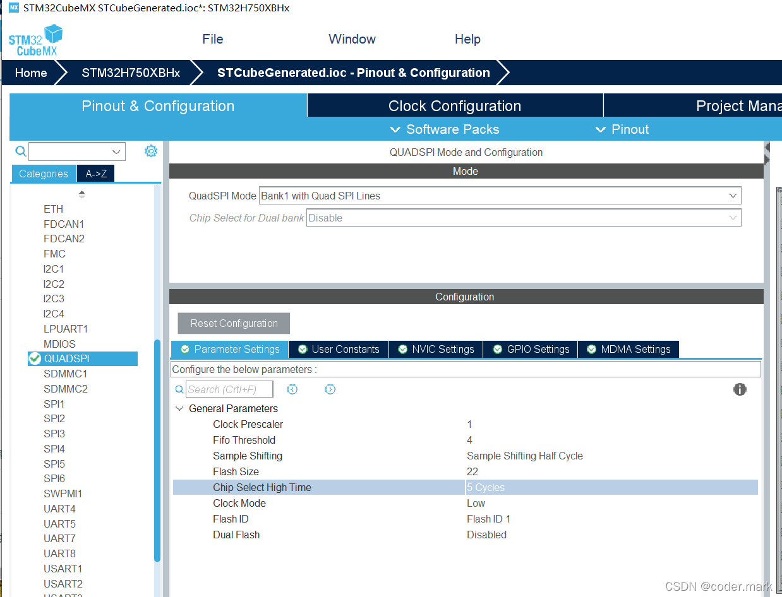Click STCubeGenerated.ioc breadcrumb

[354, 73]
